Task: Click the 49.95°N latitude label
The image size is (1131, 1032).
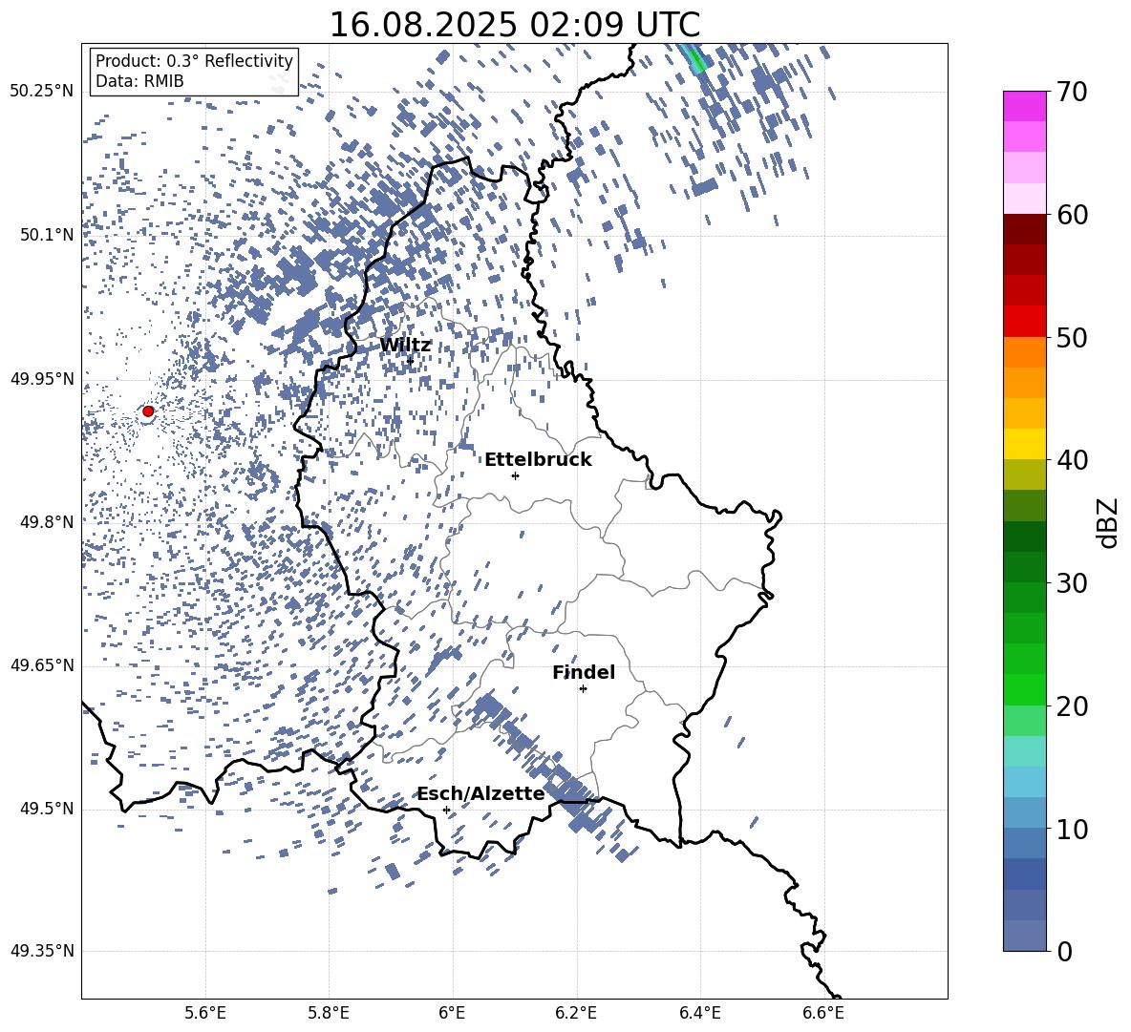Action: point(42,379)
